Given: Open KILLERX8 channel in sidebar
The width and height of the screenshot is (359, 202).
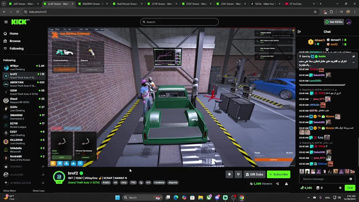Looking at the screenshot, I should 24,142.
